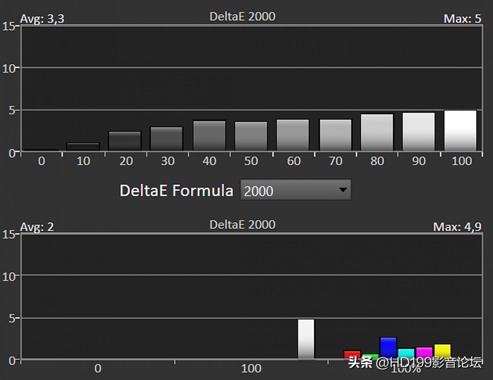The image size is (493, 380).
Task: Click the Max: 4,9 label on lower chart
Action: 457,227
